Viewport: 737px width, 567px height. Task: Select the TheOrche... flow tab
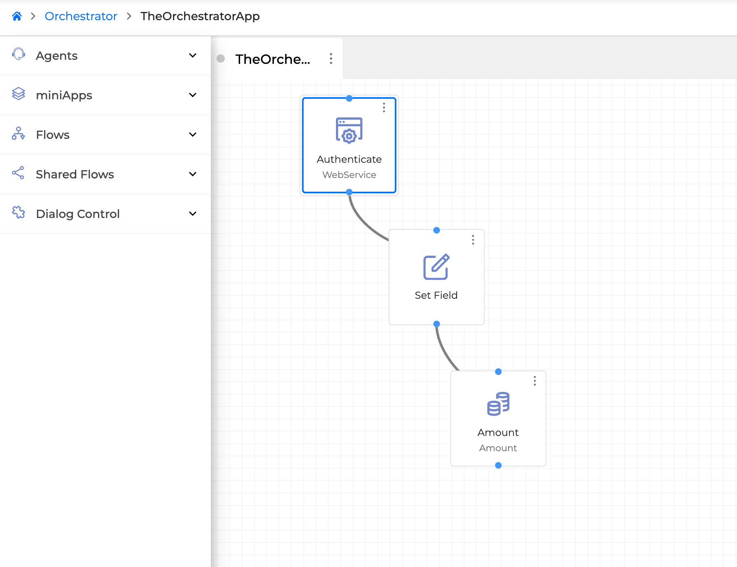(x=273, y=59)
